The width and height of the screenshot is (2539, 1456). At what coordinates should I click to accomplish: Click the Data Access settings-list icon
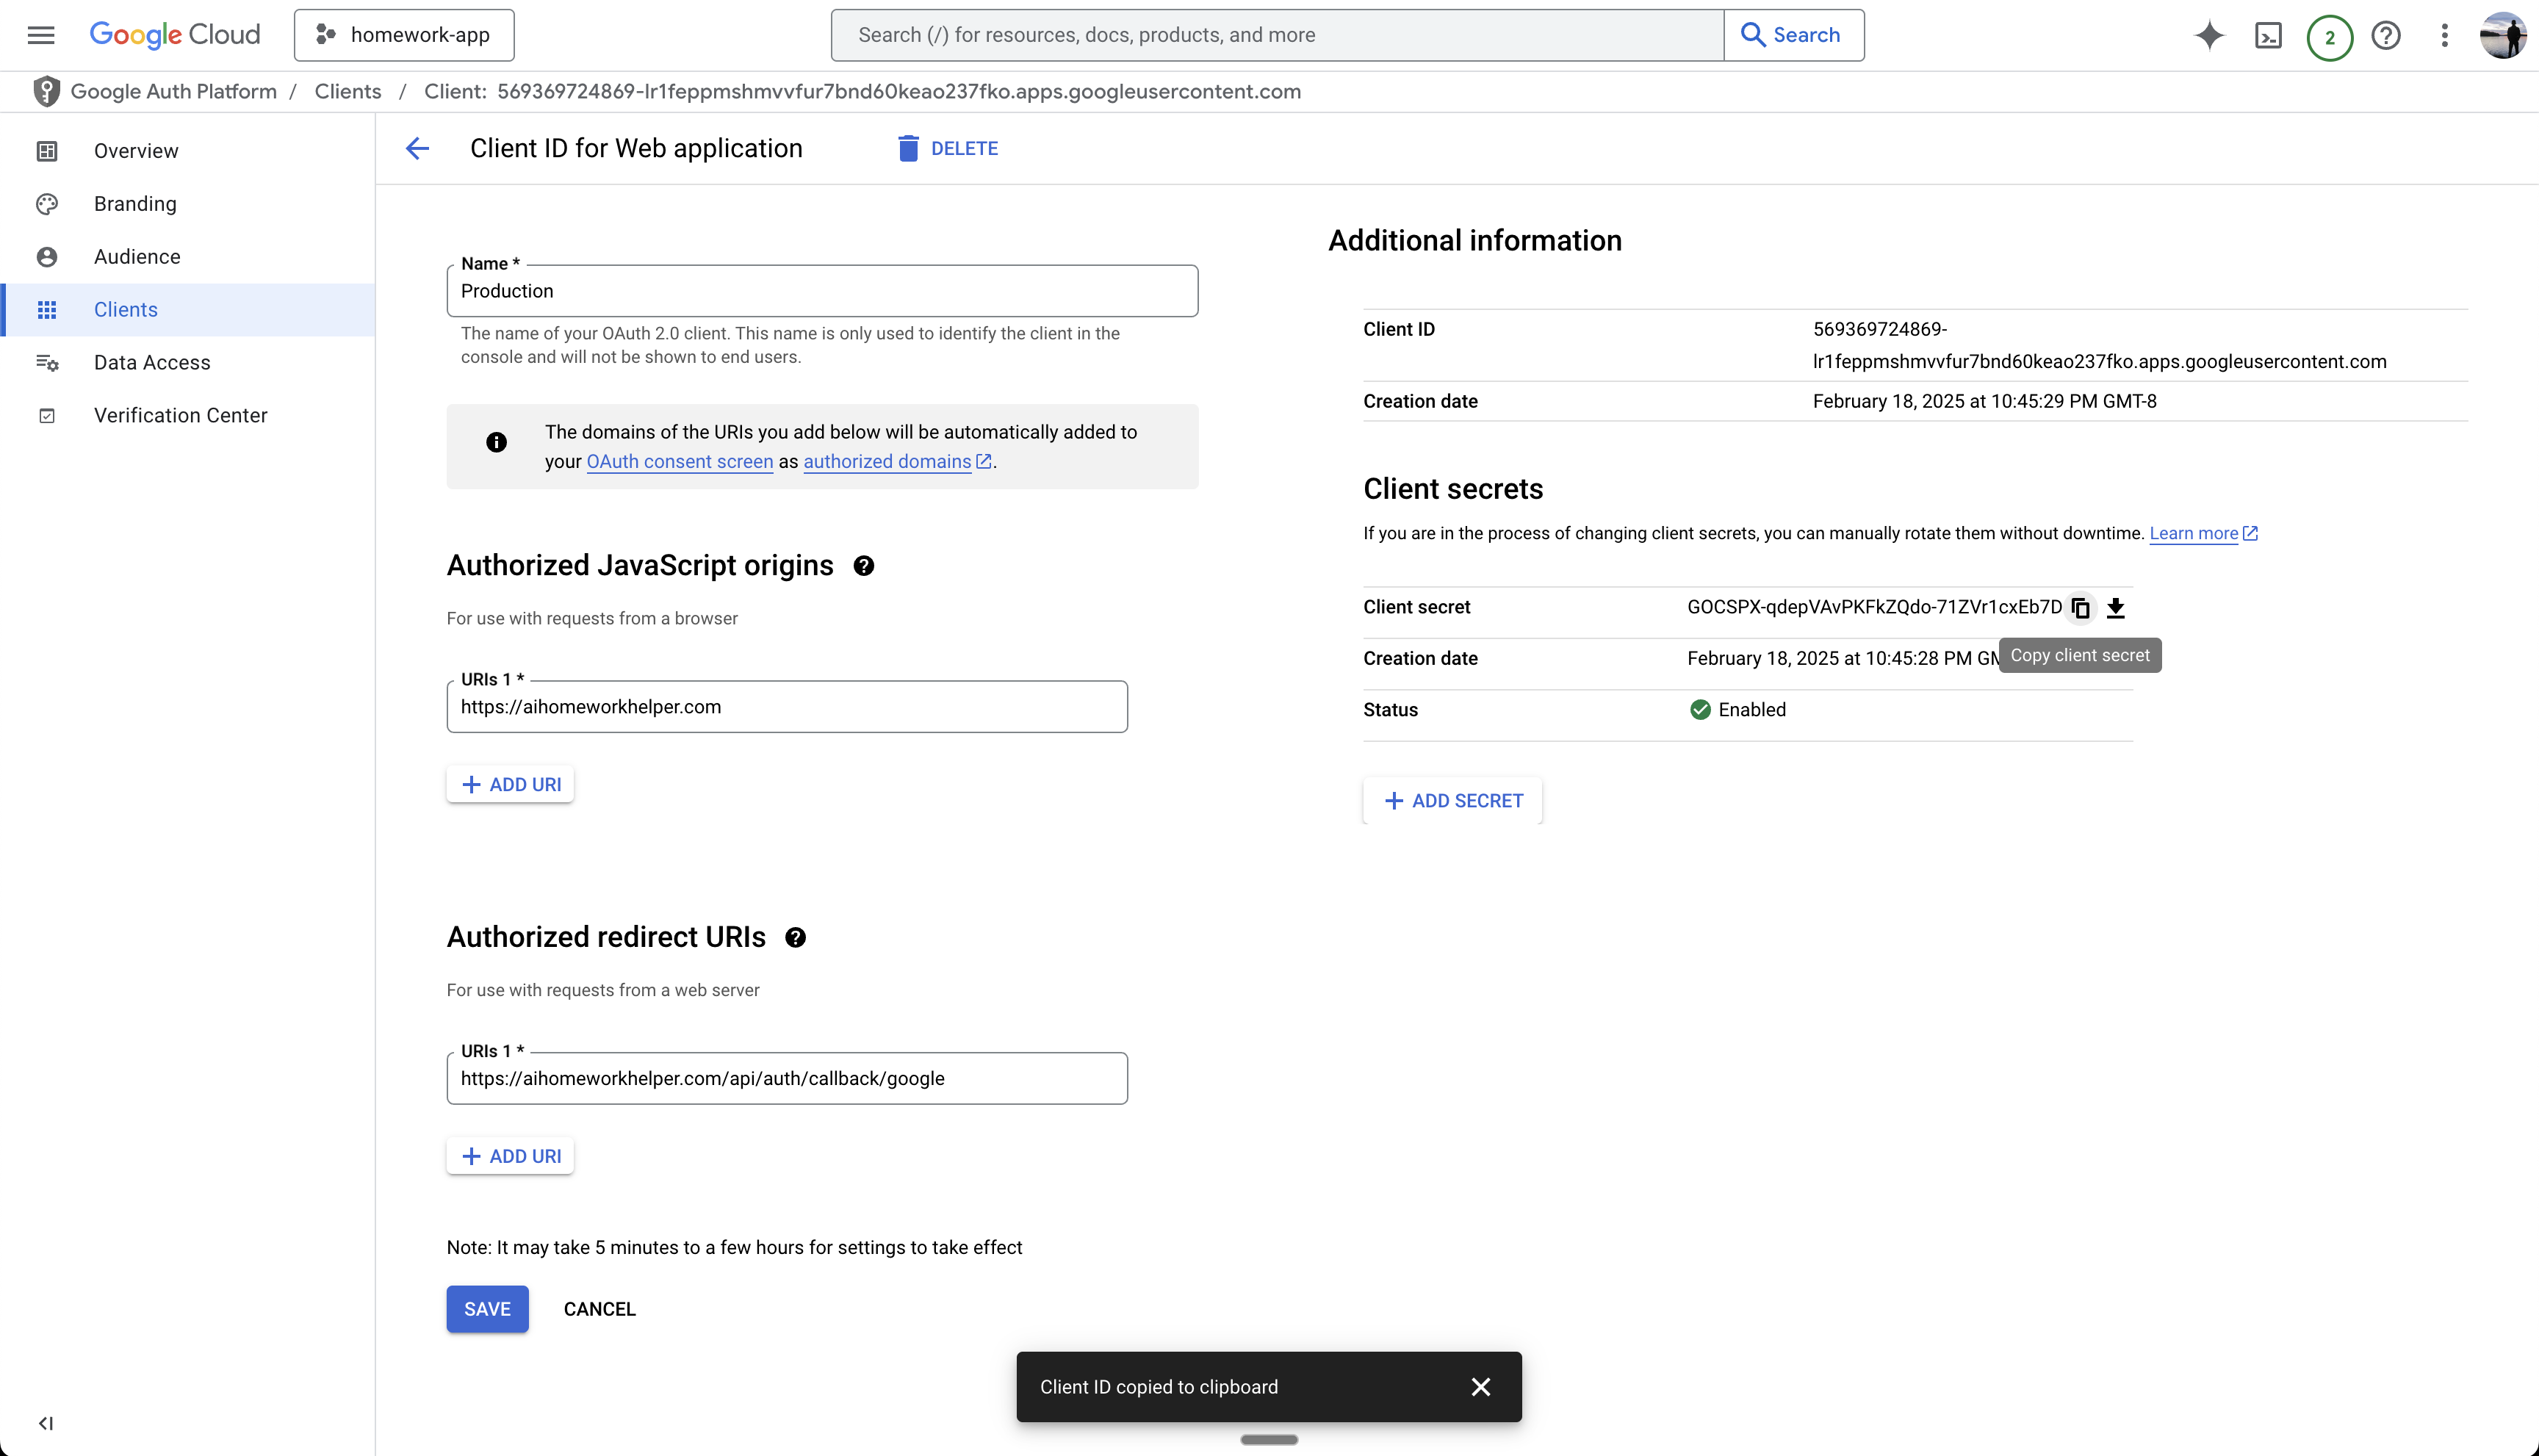(47, 363)
